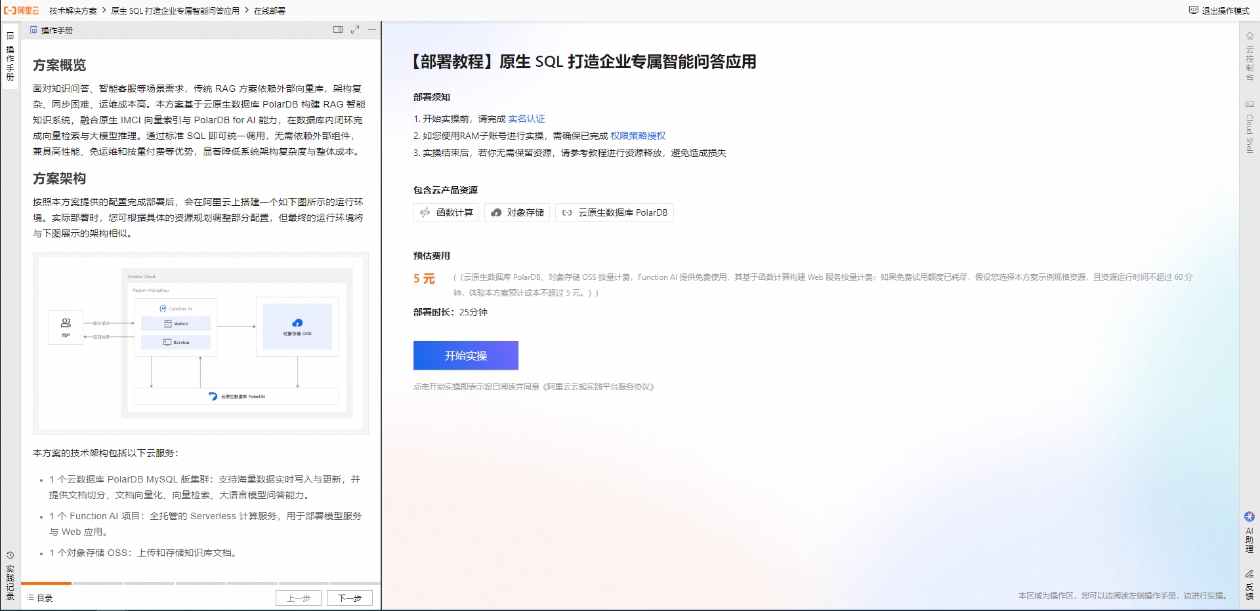Open the 实名认证 link
1260x611 pixels.
[x=526, y=119]
